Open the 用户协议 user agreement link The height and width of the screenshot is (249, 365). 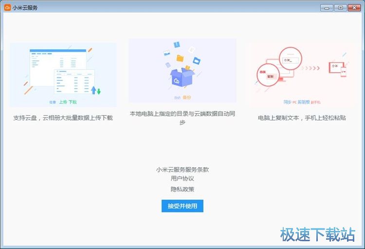pyautogui.click(x=182, y=179)
